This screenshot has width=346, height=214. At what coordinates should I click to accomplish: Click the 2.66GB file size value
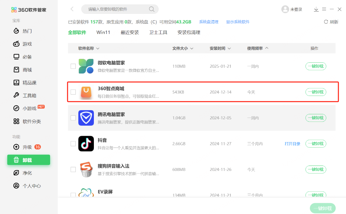coord(179,143)
